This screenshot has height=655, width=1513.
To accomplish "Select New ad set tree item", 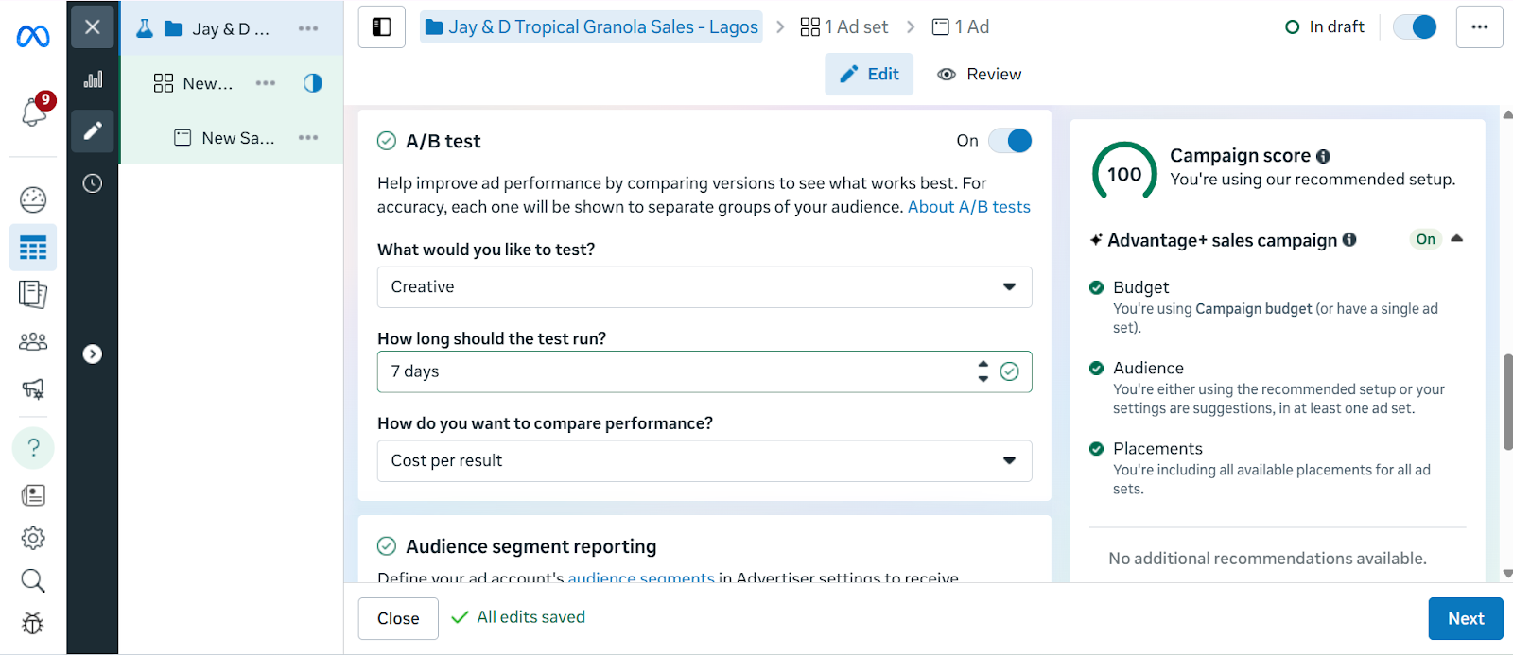I will click(x=232, y=83).
